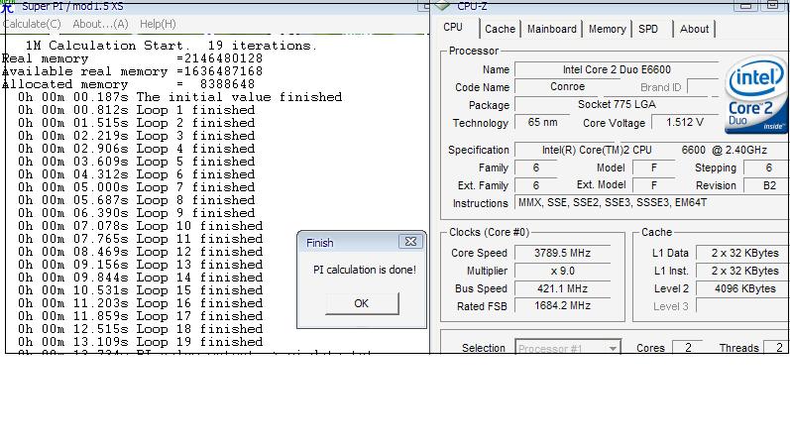Image resolution: width=790 pixels, height=446 pixels.
Task: Switch to the About tab in CPU-Z
Action: (x=694, y=29)
